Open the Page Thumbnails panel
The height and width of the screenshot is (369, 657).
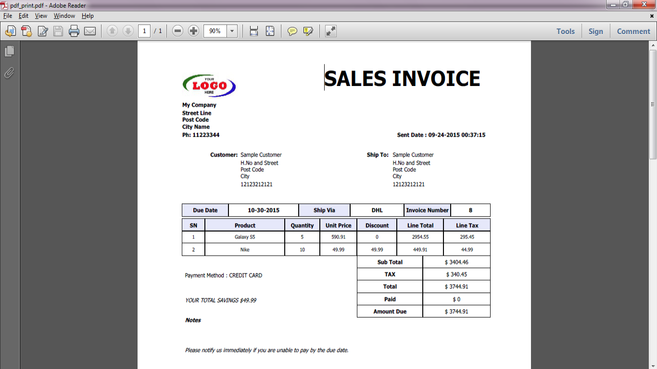click(x=9, y=51)
